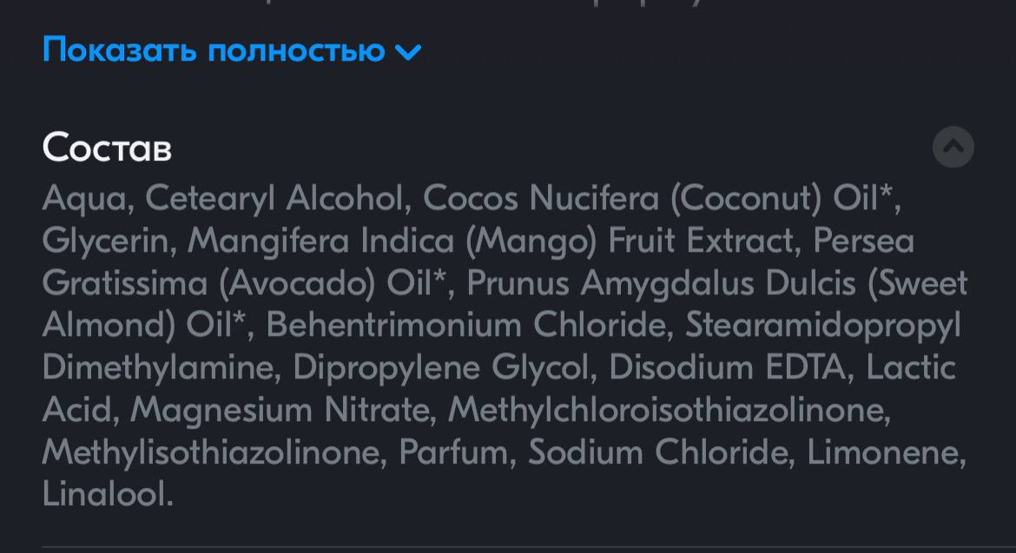This screenshot has width=1016, height=553.
Task: Click Behentrimonium Chloride in the list
Action: 465,325
